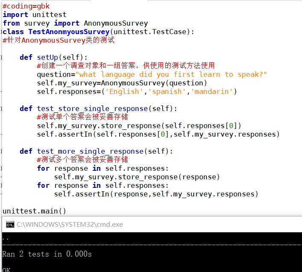302x272 pixels.
Task: Click the '#测试单个答案会被妥善存储' comment
Action: coord(82,117)
